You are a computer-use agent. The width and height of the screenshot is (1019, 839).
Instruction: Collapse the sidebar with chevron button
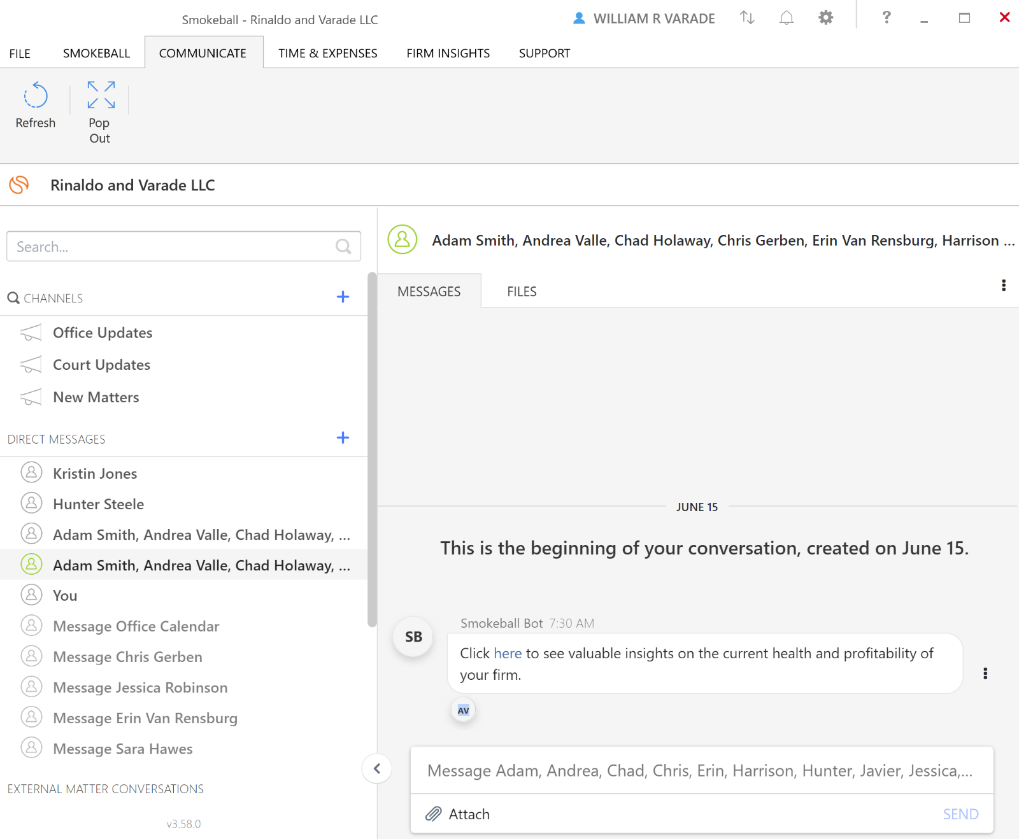point(377,768)
